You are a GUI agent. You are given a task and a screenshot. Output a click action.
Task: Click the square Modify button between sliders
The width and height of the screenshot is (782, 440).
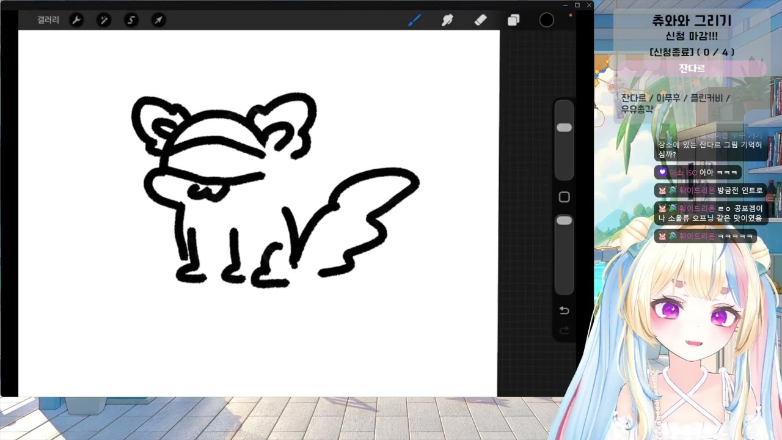pyautogui.click(x=564, y=197)
